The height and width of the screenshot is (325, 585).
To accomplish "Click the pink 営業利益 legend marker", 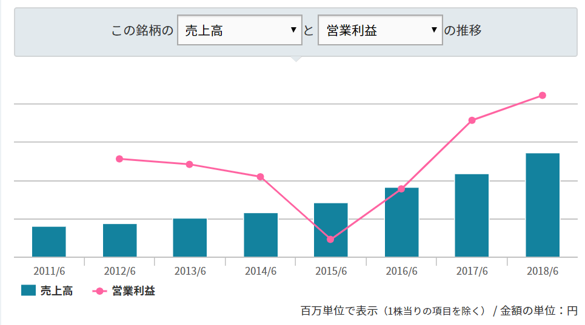I will point(99,291).
